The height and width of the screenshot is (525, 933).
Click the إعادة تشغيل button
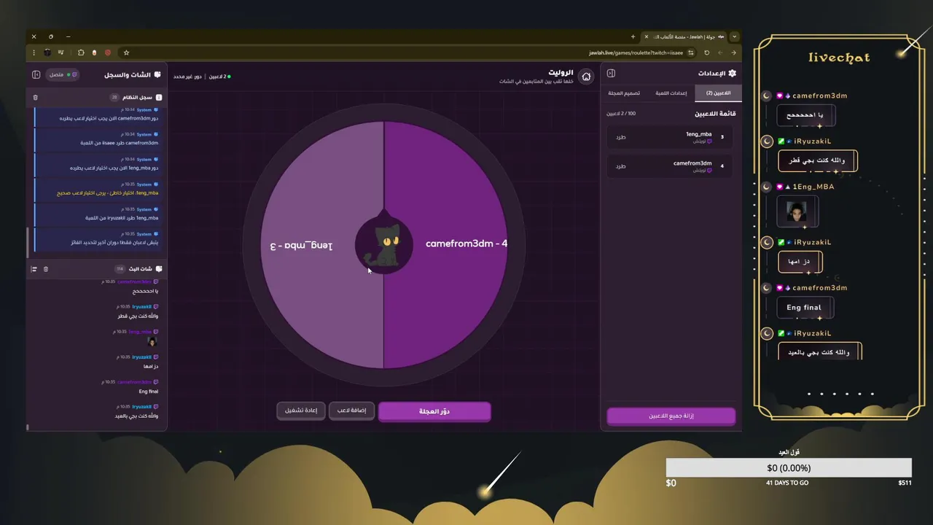[301, 411]
